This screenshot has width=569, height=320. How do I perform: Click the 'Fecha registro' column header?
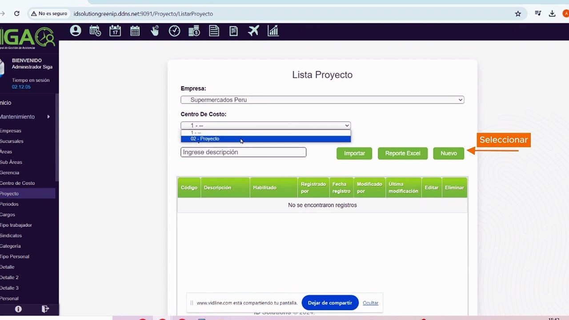pos(341,188)
